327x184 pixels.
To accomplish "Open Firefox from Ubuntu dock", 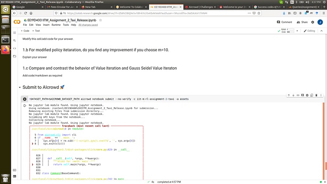I will pyautogui.click(x=5, y=50).
